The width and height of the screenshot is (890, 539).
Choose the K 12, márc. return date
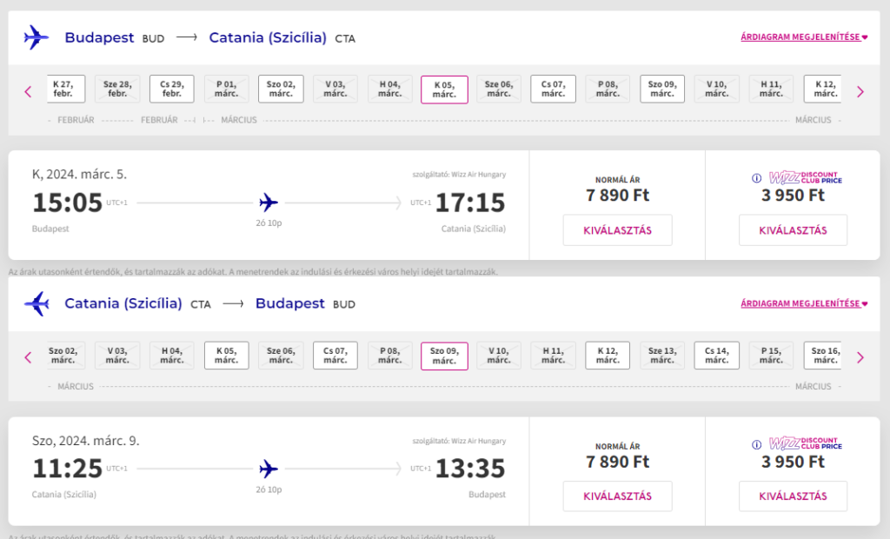pyautogui.click(x=608, y=356)
